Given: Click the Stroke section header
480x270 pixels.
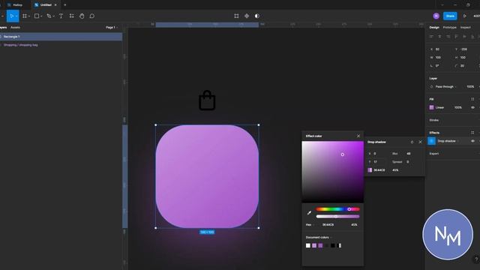Looking at the screenshot, I should pyautogui.click(x=434, y=120).
